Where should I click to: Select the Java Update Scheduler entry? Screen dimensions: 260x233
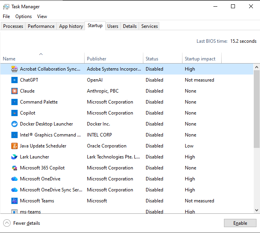pyautogui.click(x=43, y=146)
